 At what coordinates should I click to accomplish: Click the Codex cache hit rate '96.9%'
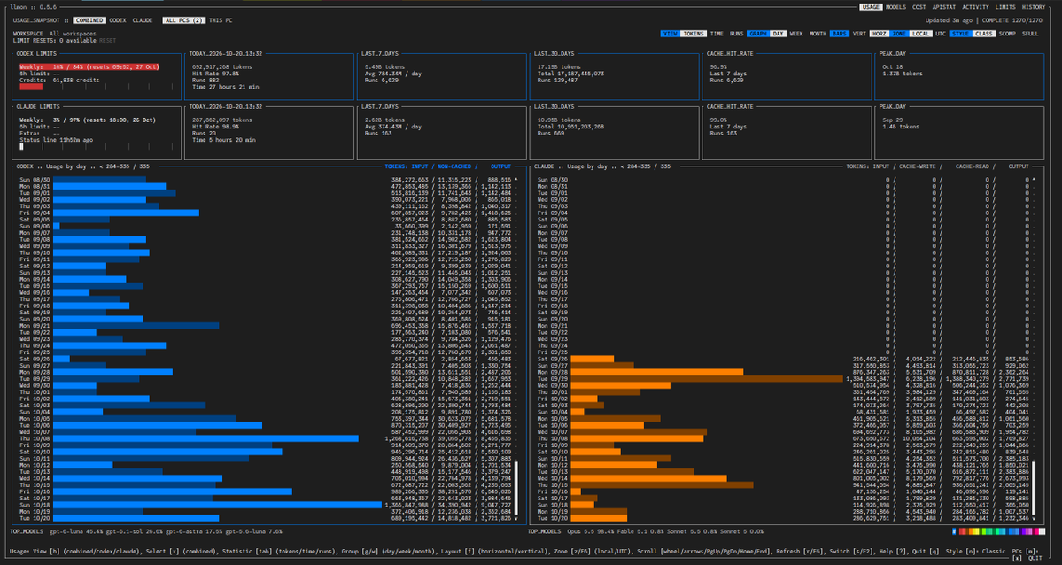click(x=718, y=67)
